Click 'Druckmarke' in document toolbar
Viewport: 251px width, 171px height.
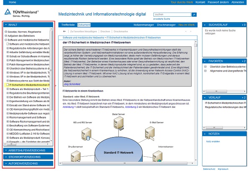point(121,31)
